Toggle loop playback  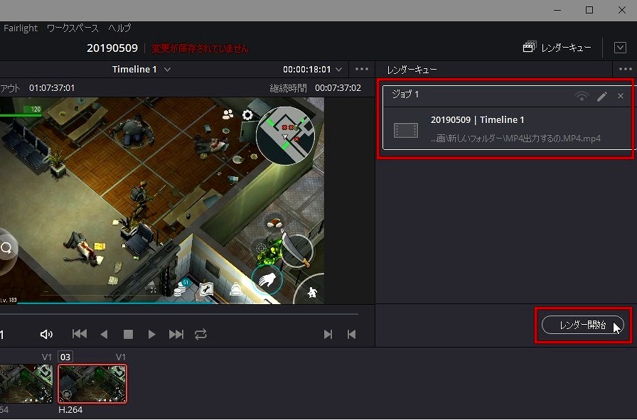[x=200, y=334]
